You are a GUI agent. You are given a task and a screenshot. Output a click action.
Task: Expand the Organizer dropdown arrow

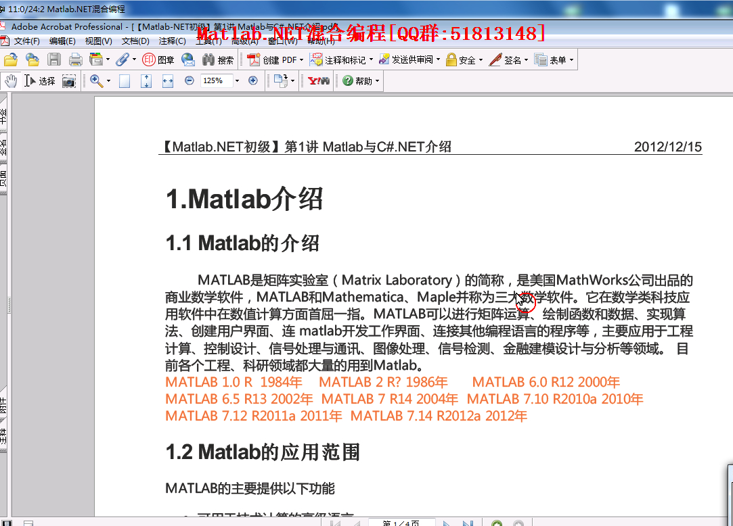(108, 59)
